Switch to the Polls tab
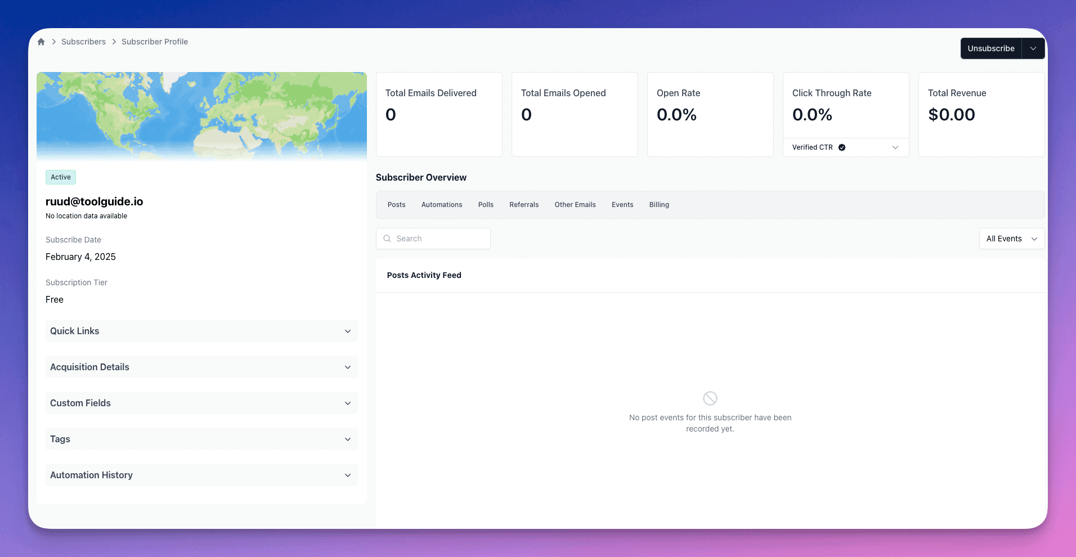 pos(486,205)
